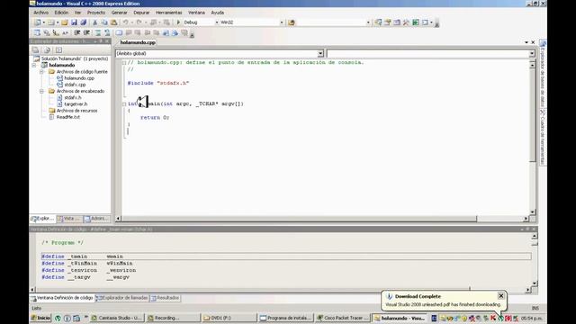Open the Generar menu

pos(119,13)
